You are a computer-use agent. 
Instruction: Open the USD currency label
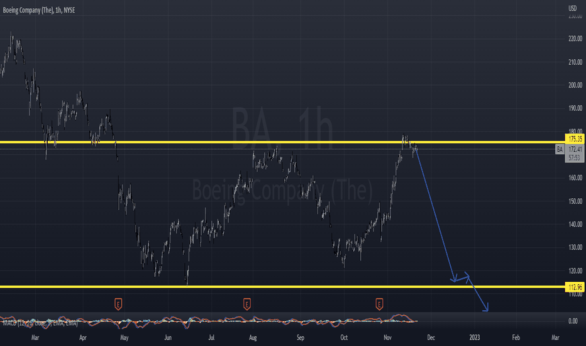(572, 8)
